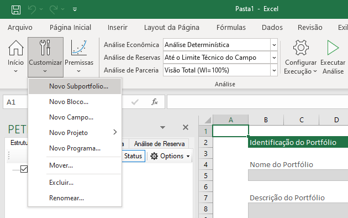348x218 pixels.
Task: Click Executar Análise play icon
Action: coord(333,48)
